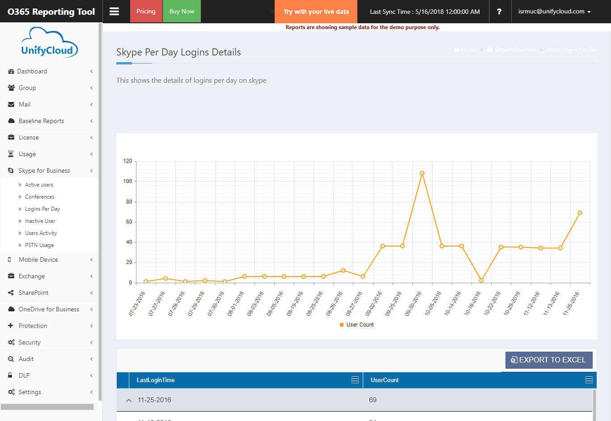The width and height of the screenshot is (611, 421).
Task: Click O365 Reporting Tool title
Action: tap(51, 12)
